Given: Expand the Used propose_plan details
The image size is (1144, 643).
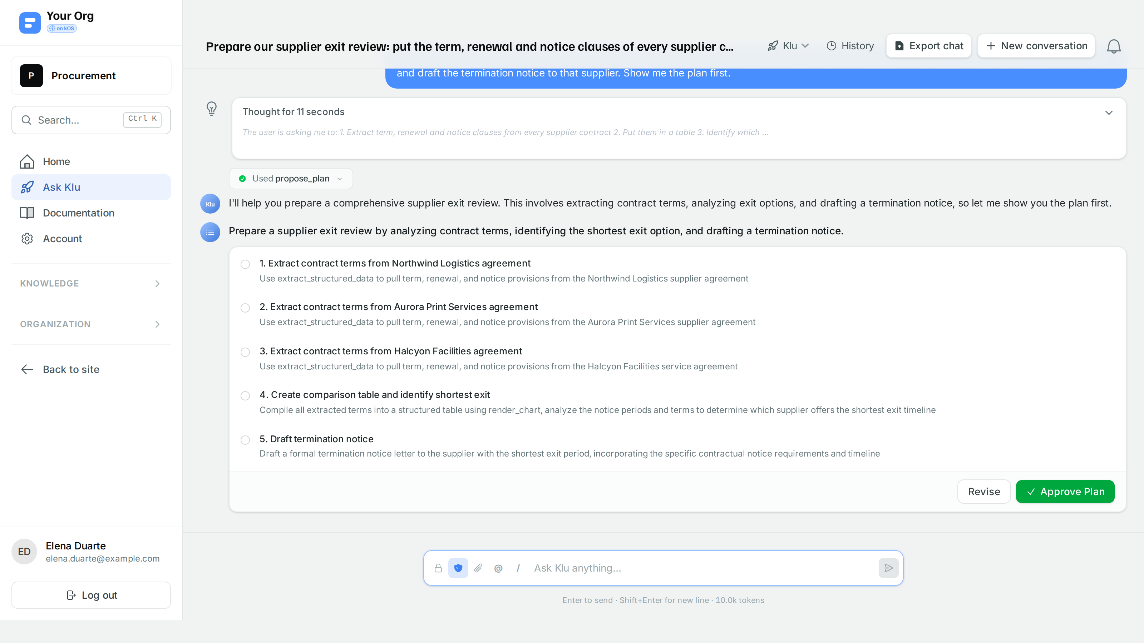Looking at the screenshot, I should 291,179.
